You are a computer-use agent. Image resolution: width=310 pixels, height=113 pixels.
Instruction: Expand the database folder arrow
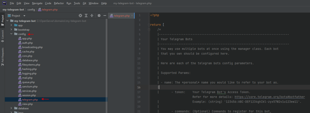[11, 108]
